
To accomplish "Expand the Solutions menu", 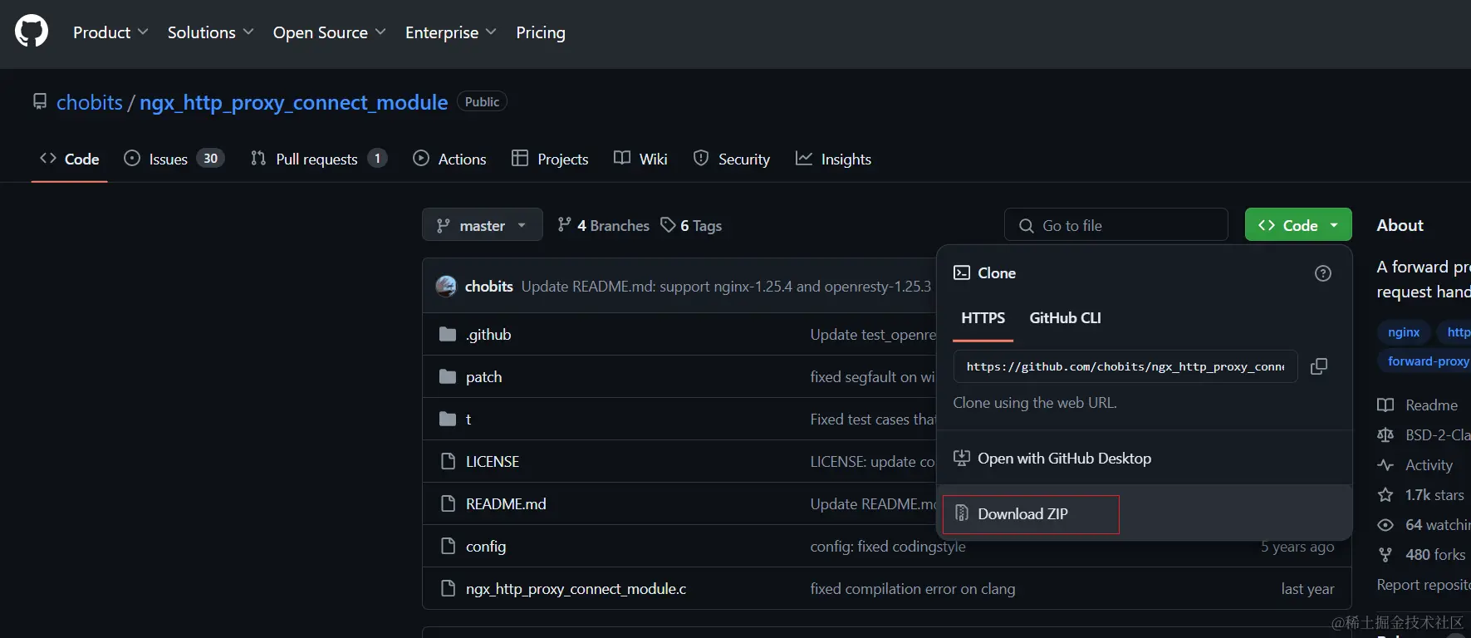I will point(210,32).
